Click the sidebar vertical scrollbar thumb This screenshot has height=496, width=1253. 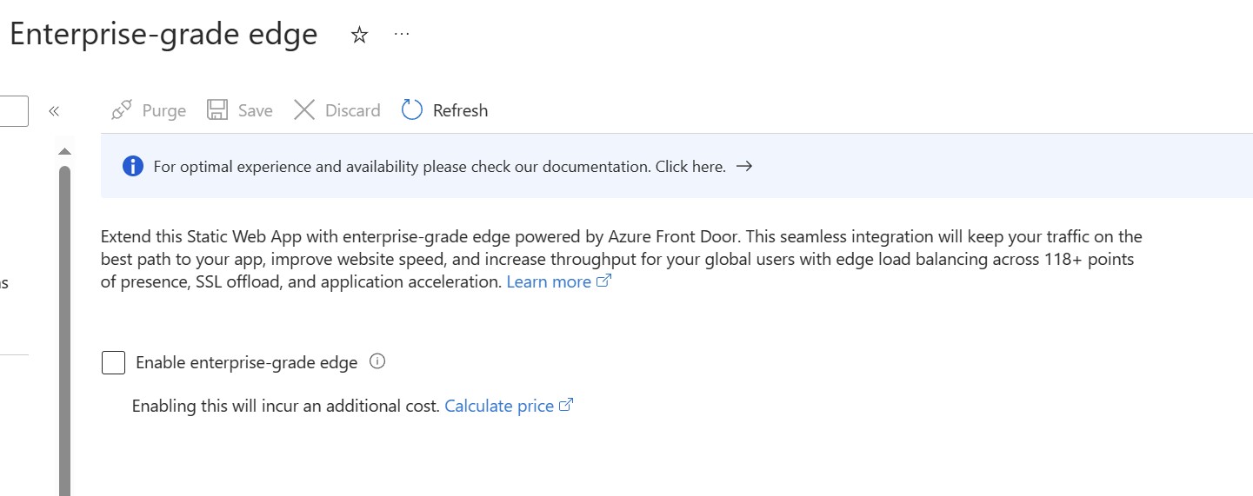[x=64, y=330]
